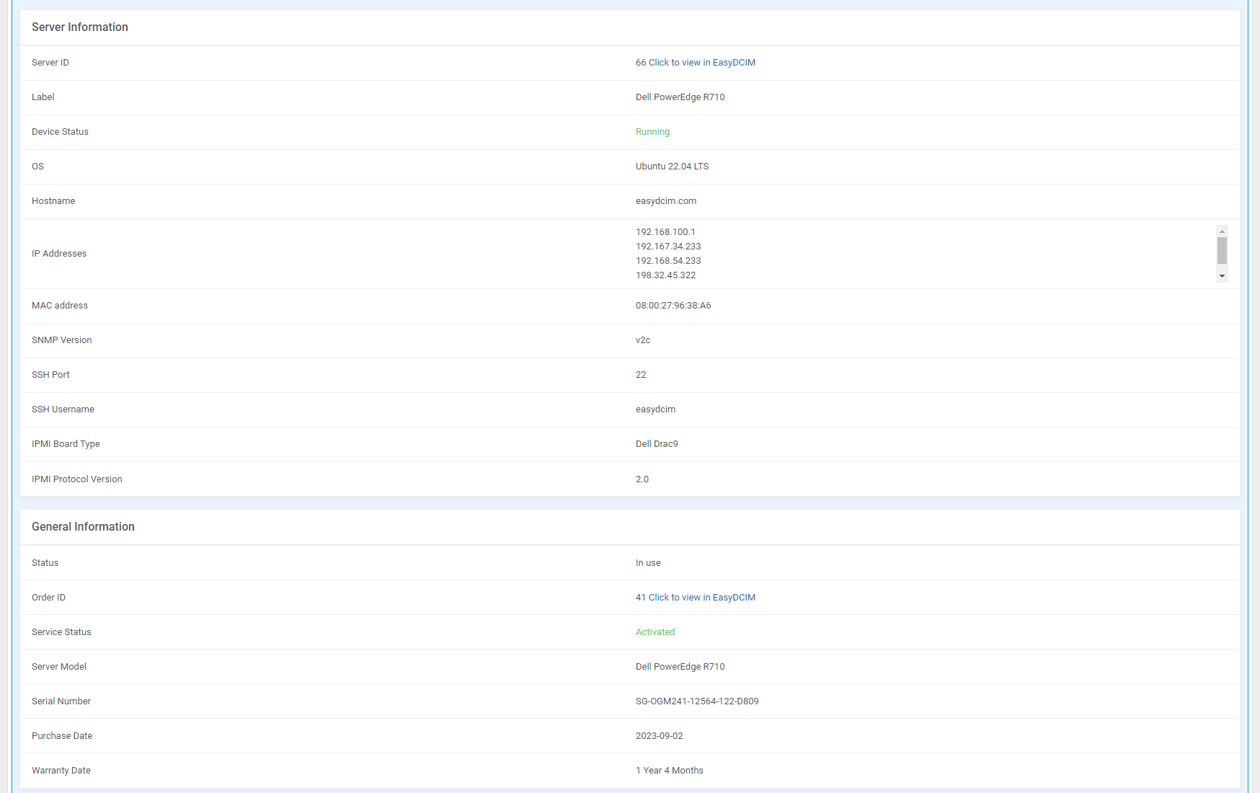Image resolution: width=1260 pixels, height=793 pixels.
Task: Select the IP address 198.32.45.322
Action: [x=665, y=275]
